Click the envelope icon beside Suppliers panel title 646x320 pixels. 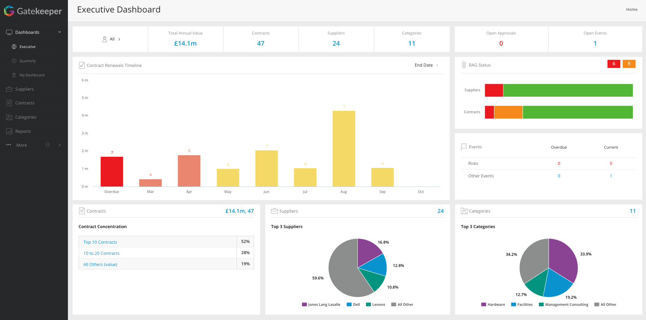274,211
